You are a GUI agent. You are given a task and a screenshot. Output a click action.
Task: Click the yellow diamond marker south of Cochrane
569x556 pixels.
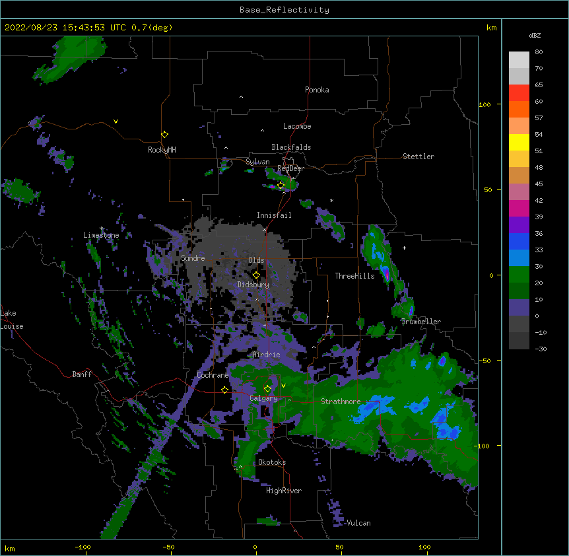click(x=224, y=390)
